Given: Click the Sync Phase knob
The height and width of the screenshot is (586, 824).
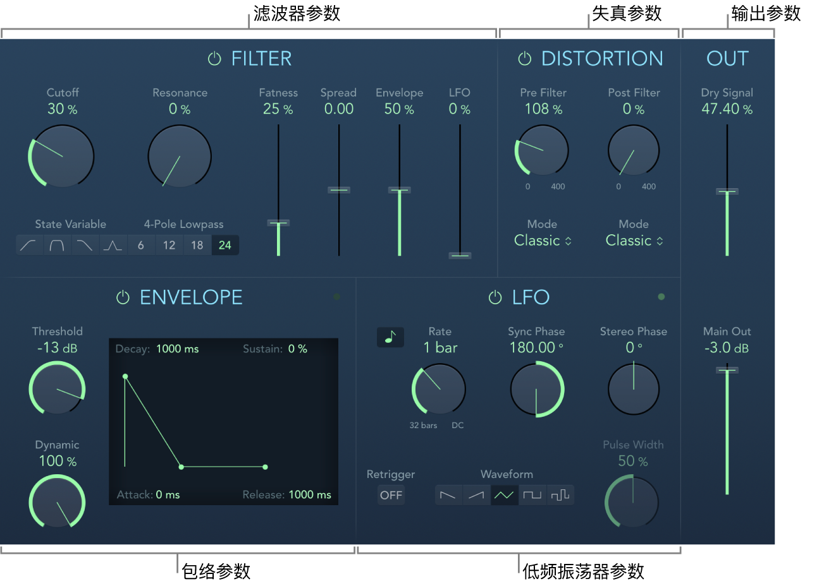Looking at the screenshot, I should click(536, 389).
